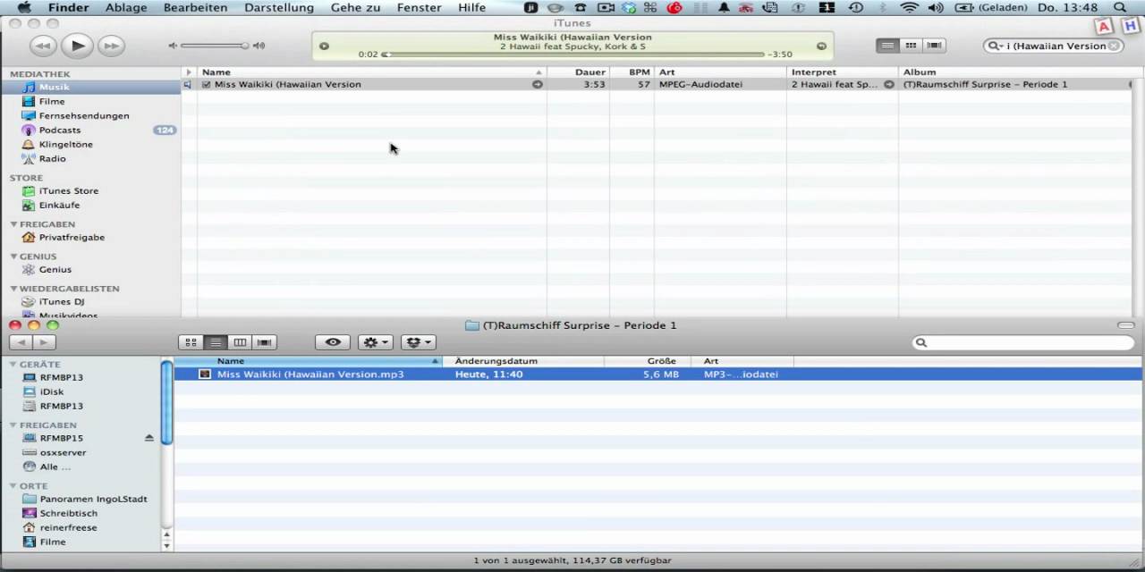Open Time Machine menu bar icon
1145x572 pixels.
(x=856, y=7)
